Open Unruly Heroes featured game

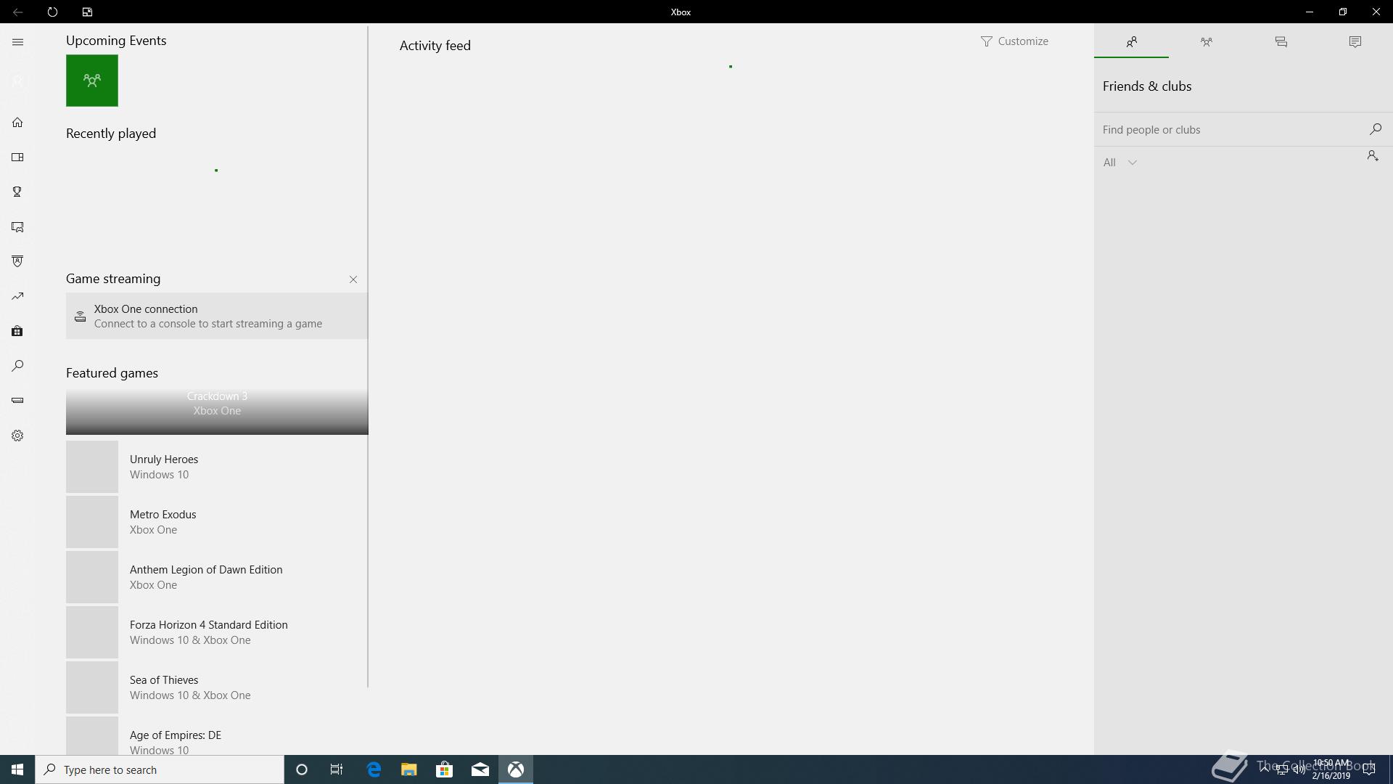point(217,467)
